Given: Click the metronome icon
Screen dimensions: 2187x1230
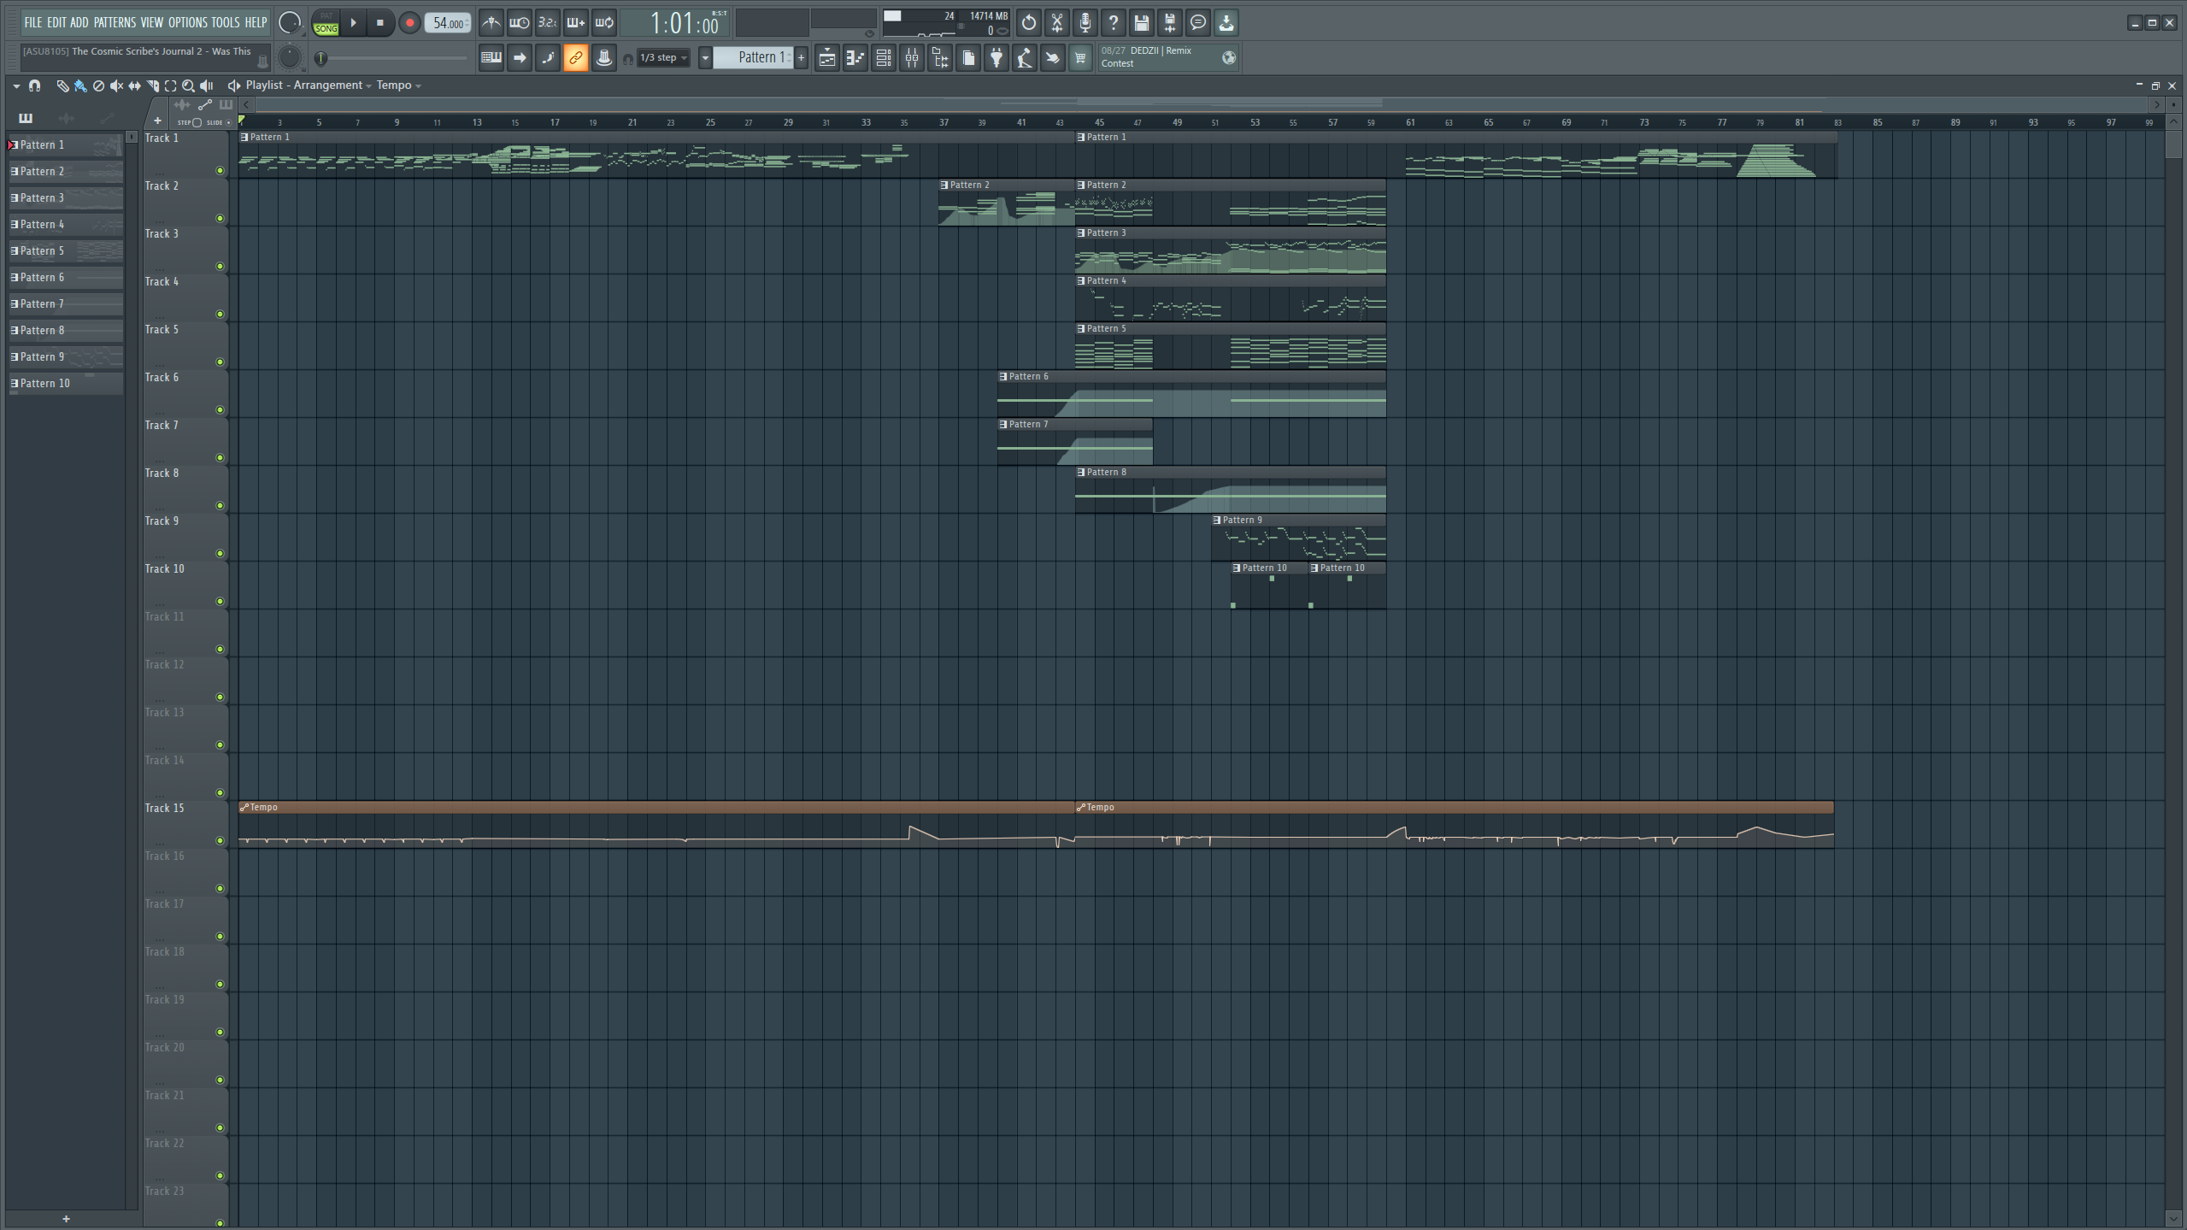Looking at the screenshot, I should (x=491, y=23).
